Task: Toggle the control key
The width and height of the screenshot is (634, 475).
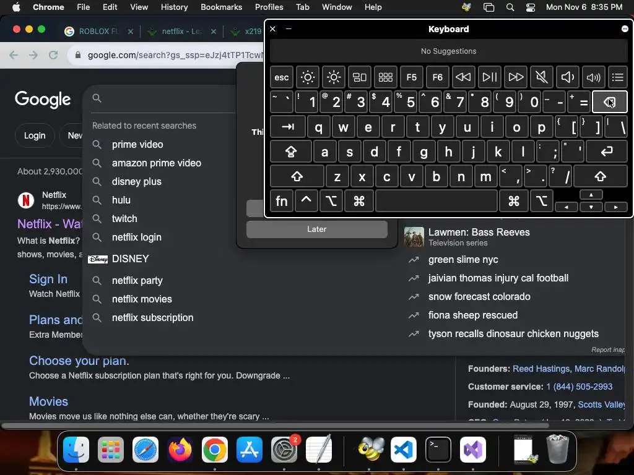Action: (306, 201)
